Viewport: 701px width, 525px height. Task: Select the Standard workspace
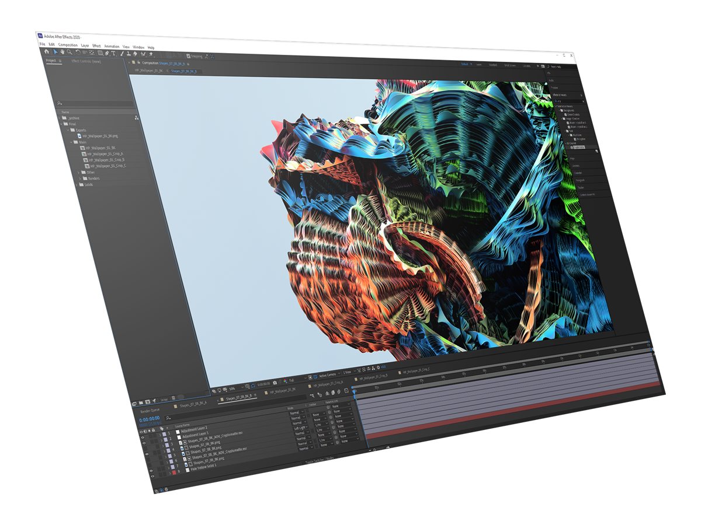click(x=493, y=65)
